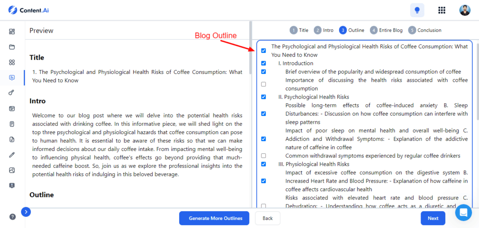Uncheck the 'I. Introduction' checkbox
Viewport: 479px width, 228px height.
tap(264, 64)
